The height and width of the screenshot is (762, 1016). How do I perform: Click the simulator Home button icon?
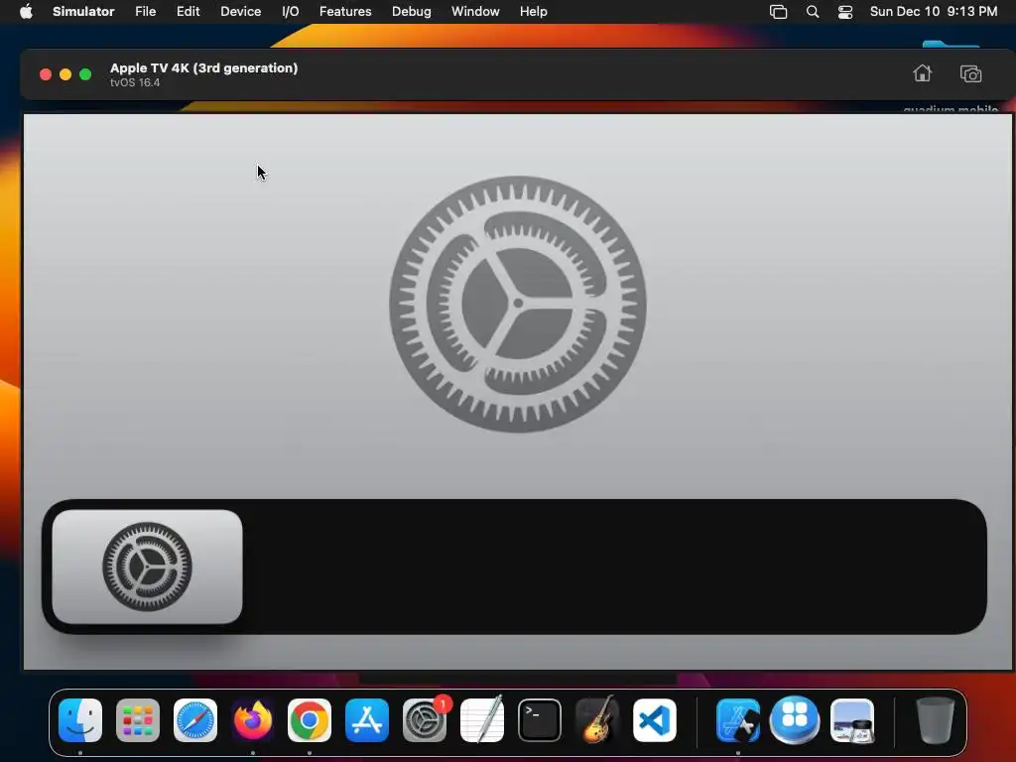click(x=922, y=73)
